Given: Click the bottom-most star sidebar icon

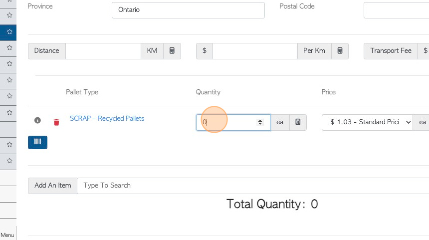Looking at the screenshot, I should point(9,161).
